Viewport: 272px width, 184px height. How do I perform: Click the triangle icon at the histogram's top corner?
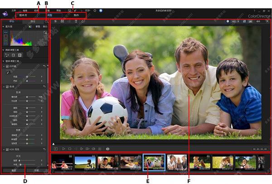point(45,32)
